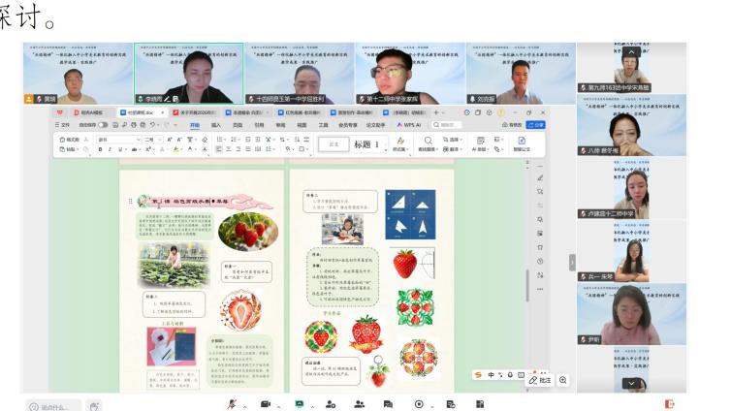Click the Sogou input method S icon

click(x=478, y=375)
